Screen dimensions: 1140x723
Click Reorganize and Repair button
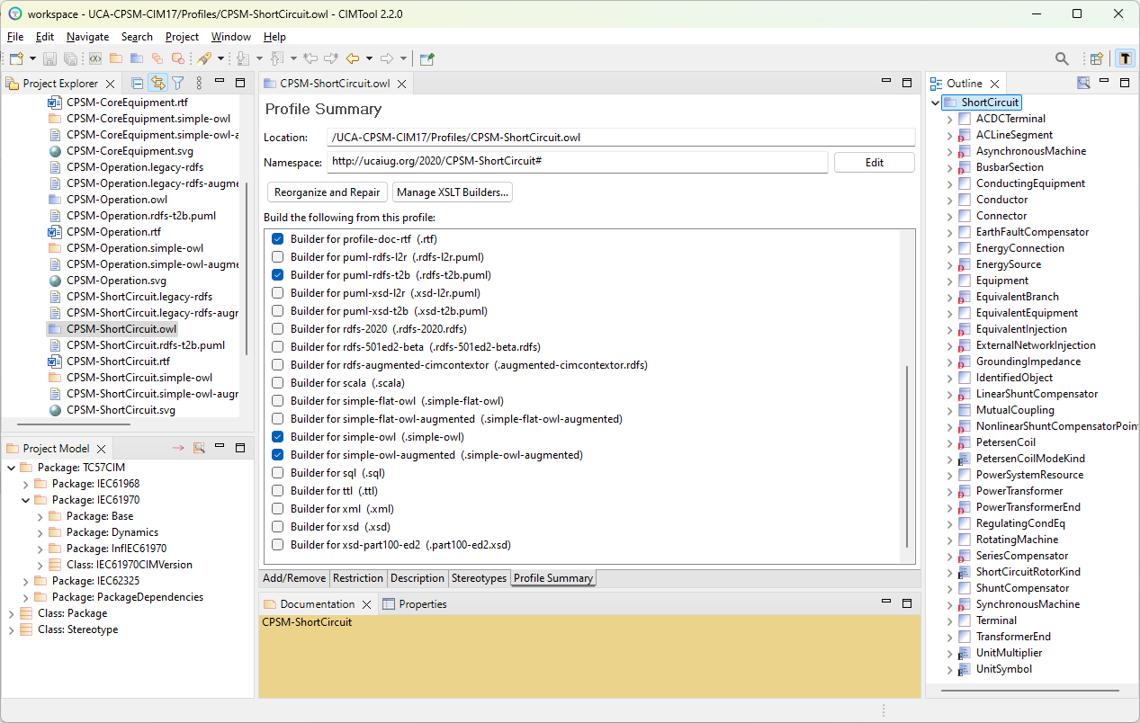[x=328, y=192]
